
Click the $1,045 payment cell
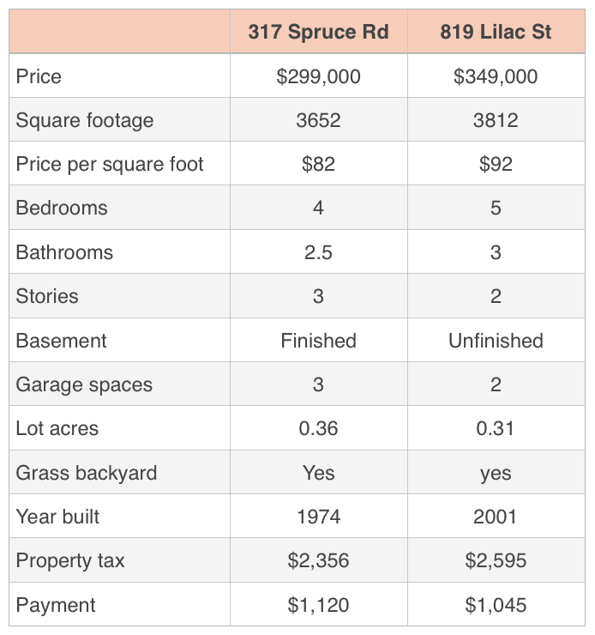(496, 605)
